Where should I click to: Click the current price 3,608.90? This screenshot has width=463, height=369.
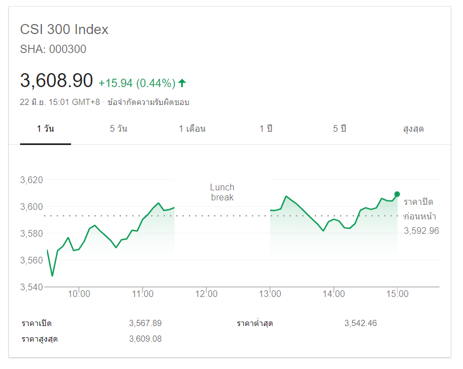click(56, 81)
